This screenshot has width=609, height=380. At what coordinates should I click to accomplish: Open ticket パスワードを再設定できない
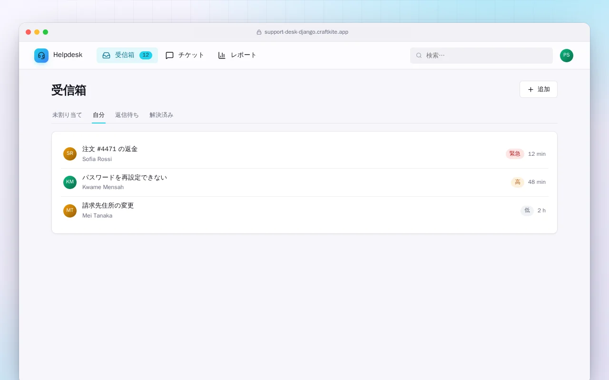coord(304,182)
